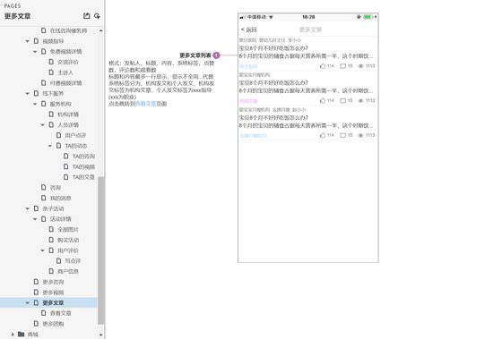Follow the blue 查看文章 link in the note

(145, 104)
